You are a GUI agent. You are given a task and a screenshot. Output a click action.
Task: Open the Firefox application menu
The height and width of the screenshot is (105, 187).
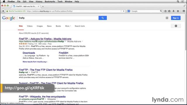(x=11, y=1)
